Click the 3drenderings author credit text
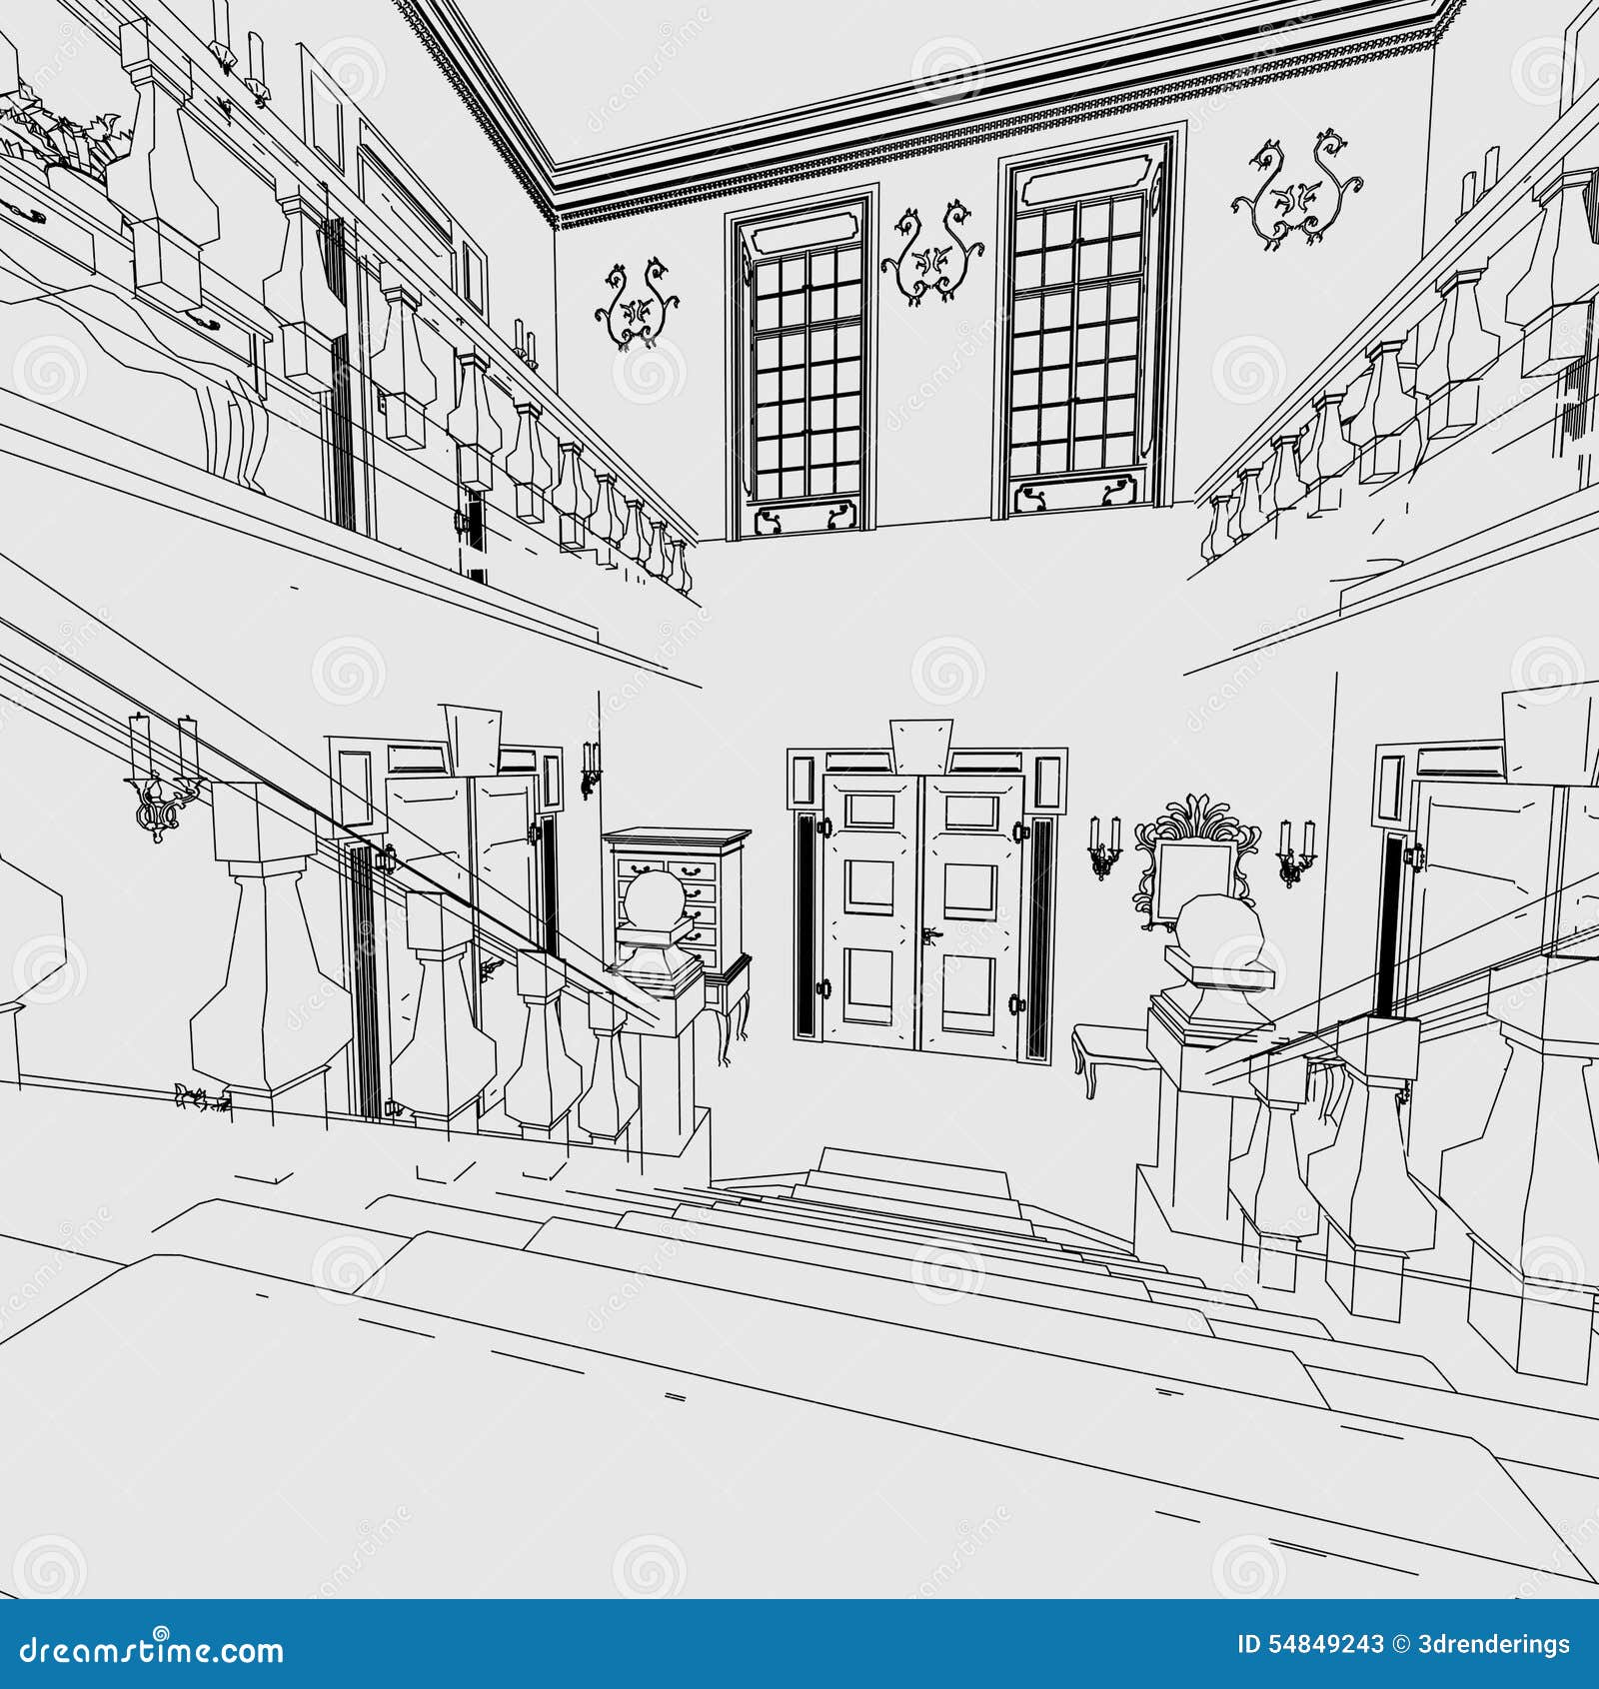This screenshot has height=1689, width=1599. tap(1494, 1644)
